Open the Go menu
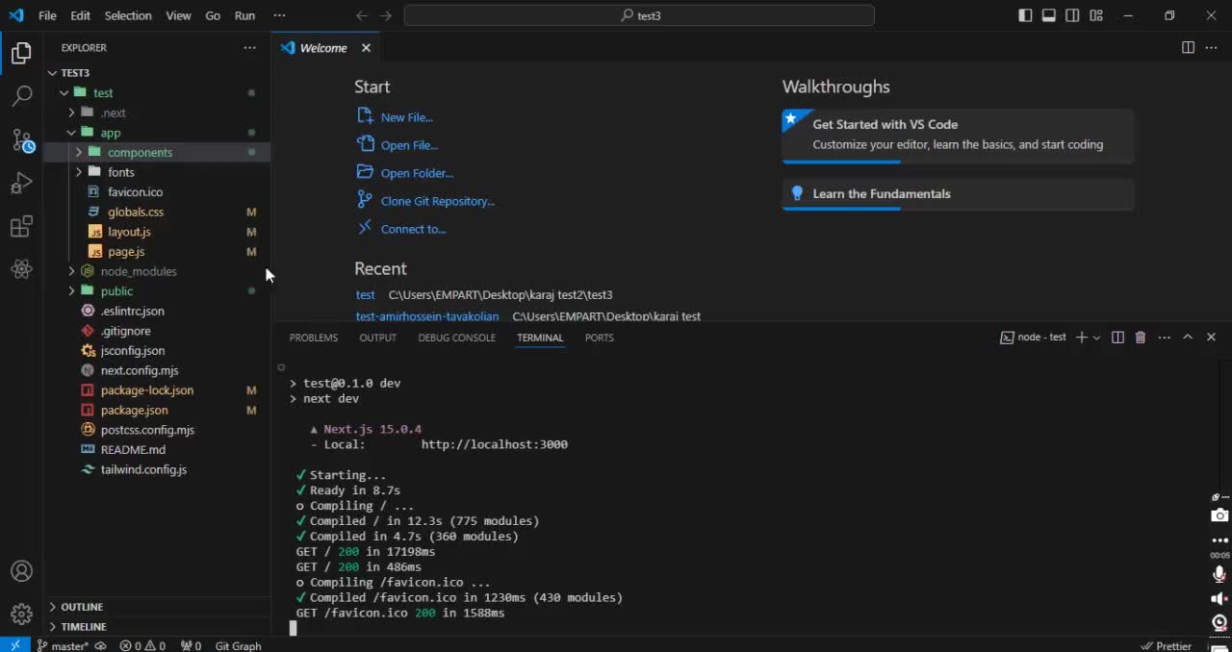The image size is (1232, 652). 213,15
